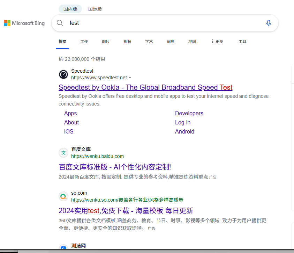Click the Microsoft Bing logo
294x253 pixels.
pyautogui.click(x=24, y=23)
